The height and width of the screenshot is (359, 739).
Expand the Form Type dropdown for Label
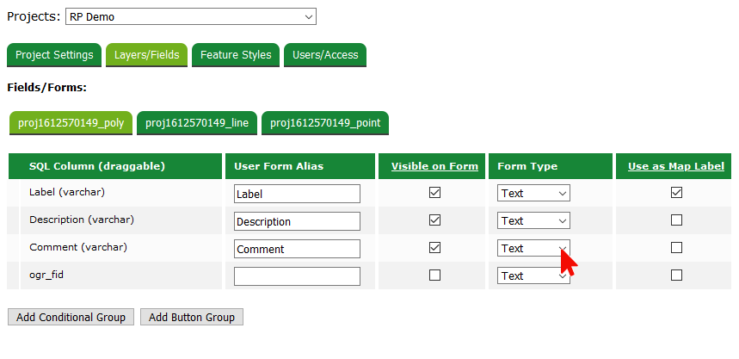tap(533, 194)
